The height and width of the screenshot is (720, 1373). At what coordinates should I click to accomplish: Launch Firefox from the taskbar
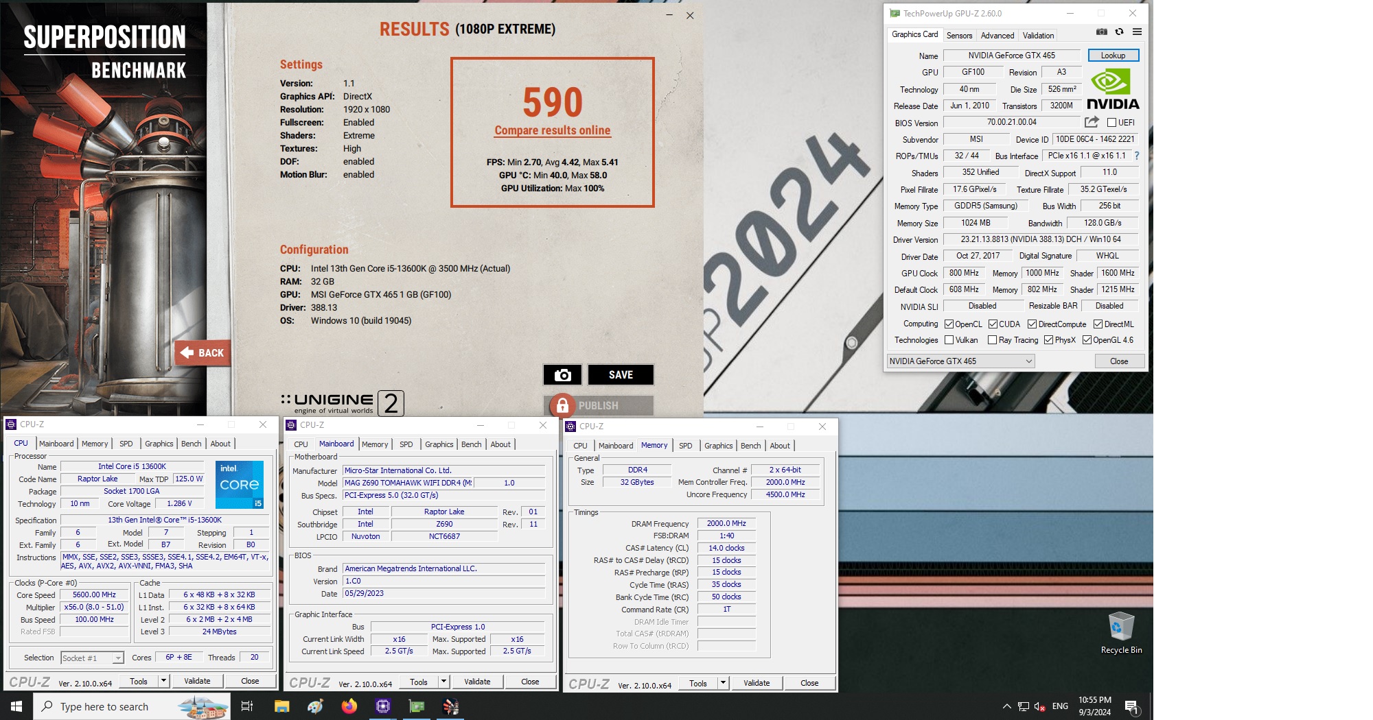tap(349, 706)
